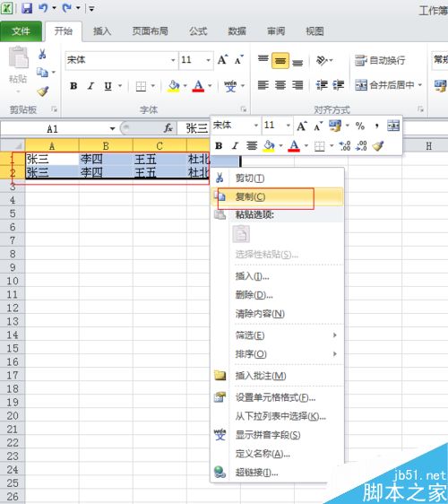The image size is (448, 504).
Task: Open the 合并后居中 dropdown arrow
Action: pos(419,85)
